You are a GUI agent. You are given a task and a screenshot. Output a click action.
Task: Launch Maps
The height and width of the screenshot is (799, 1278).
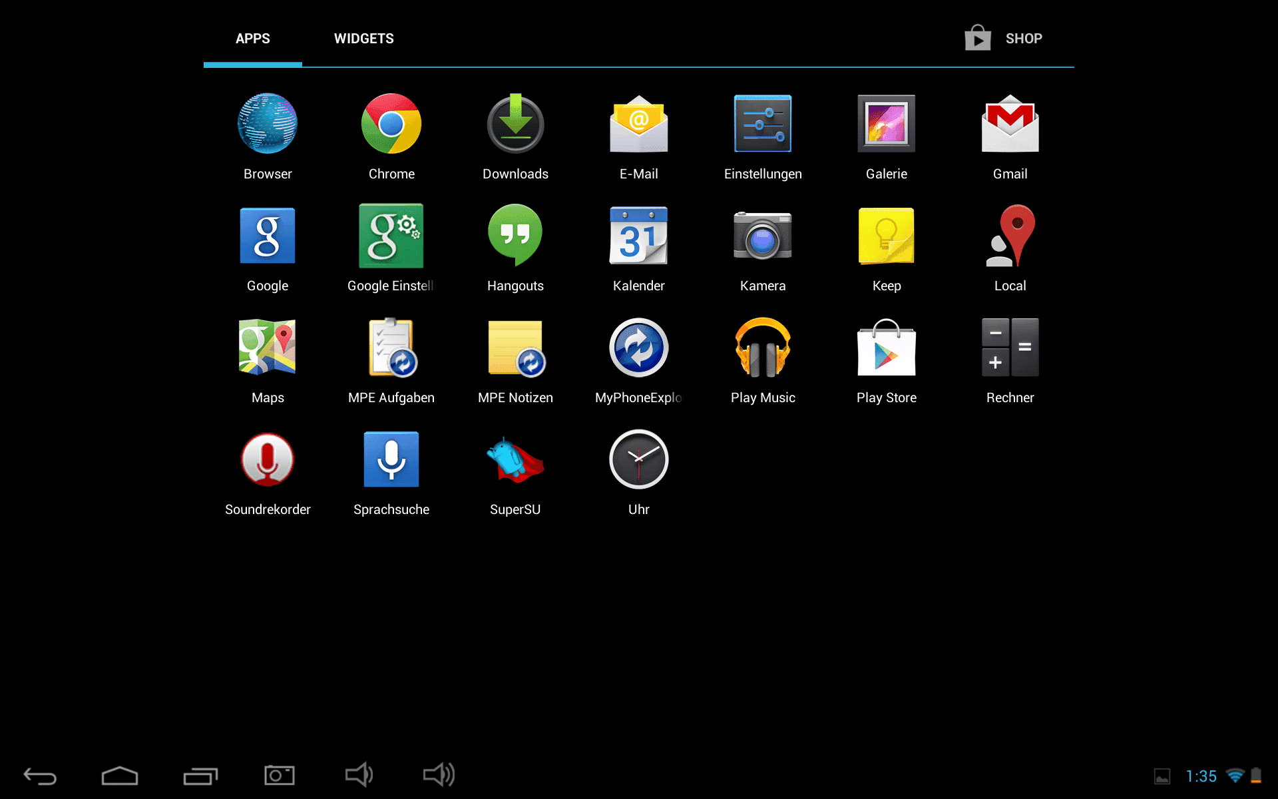[x=268, y=348]
